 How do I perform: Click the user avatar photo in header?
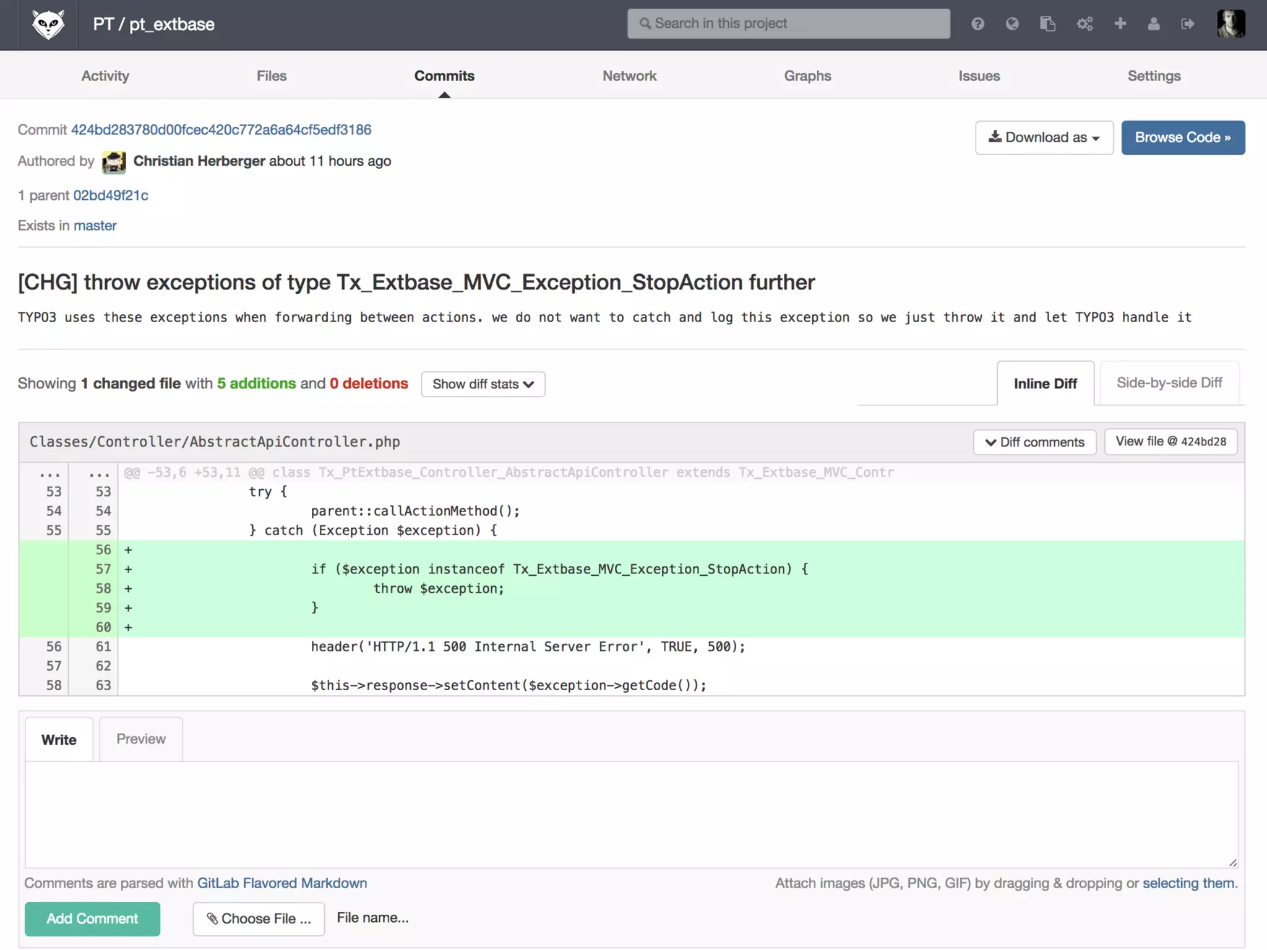coord(1230,24)
